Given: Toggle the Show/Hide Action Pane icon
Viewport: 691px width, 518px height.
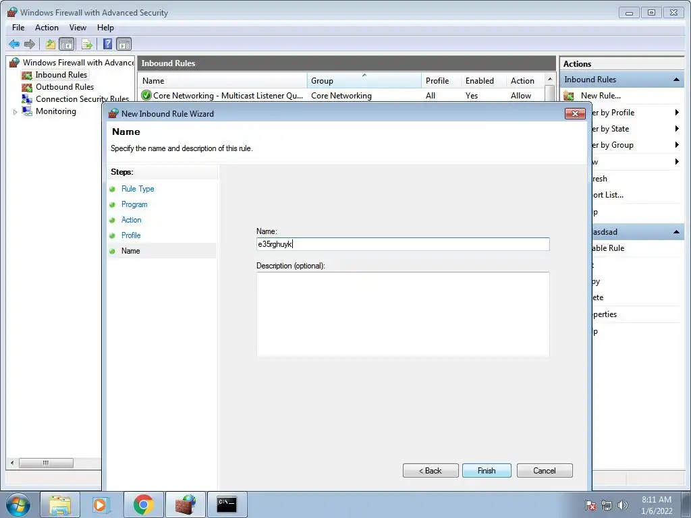Looking at the screenshot, I should (124, 44).
